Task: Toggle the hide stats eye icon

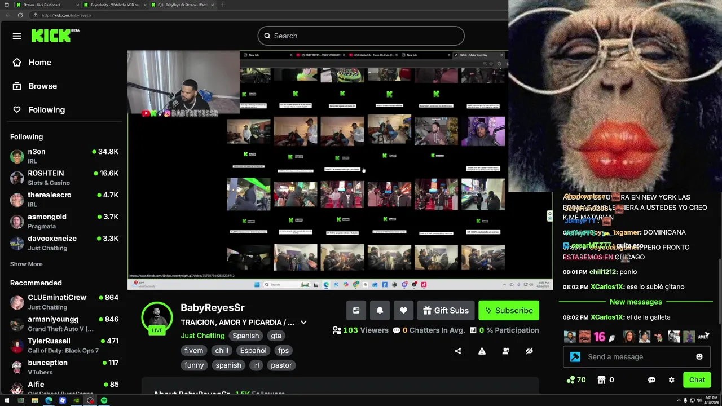Action: [x=529, y=351]
